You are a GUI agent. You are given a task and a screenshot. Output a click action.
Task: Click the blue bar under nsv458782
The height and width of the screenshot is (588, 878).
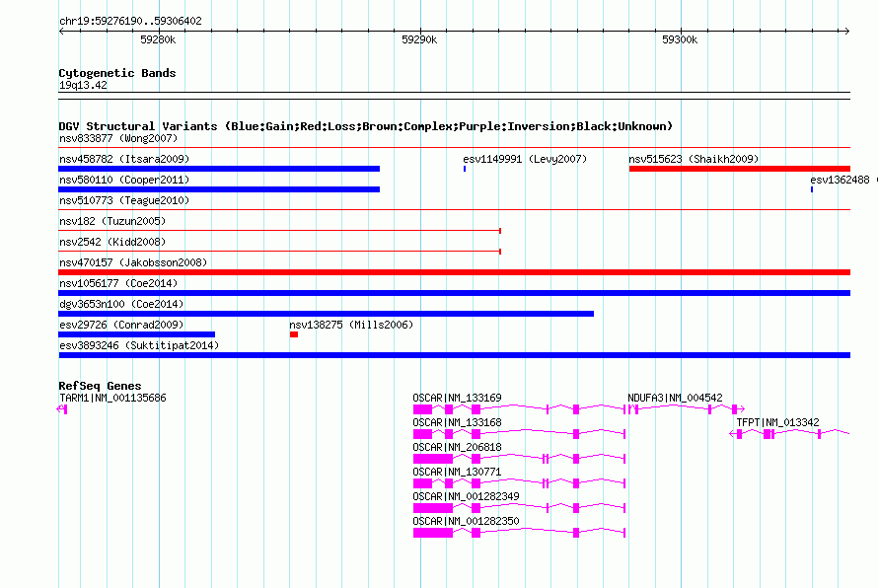[219, 169]
